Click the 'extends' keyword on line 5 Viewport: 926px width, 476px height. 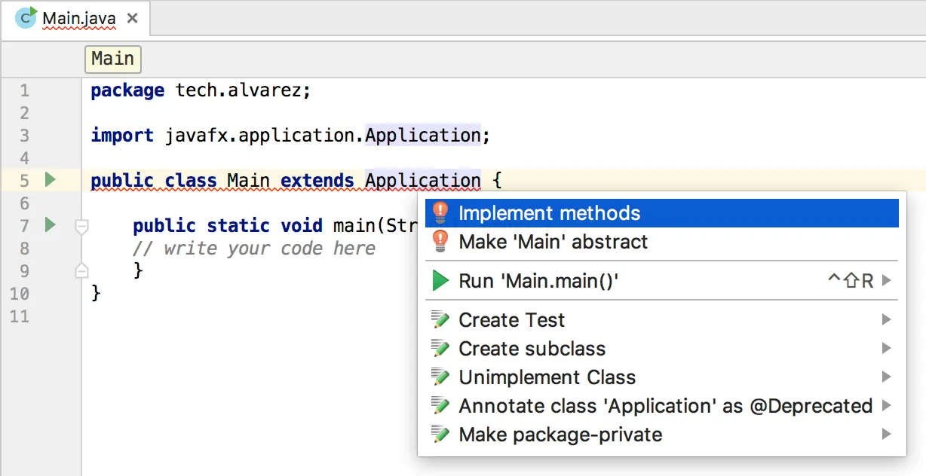click(x=317, y=181)
